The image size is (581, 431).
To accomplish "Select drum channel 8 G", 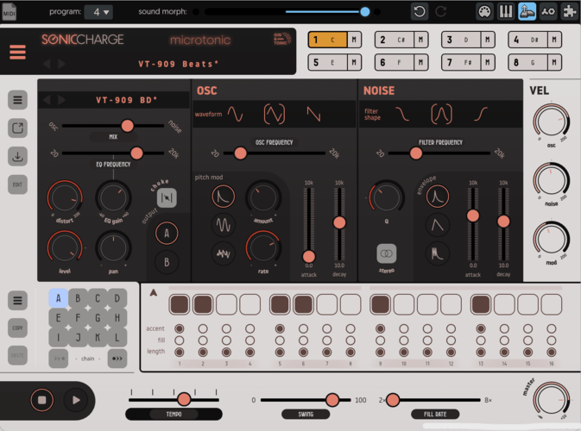I will point(527,63).
